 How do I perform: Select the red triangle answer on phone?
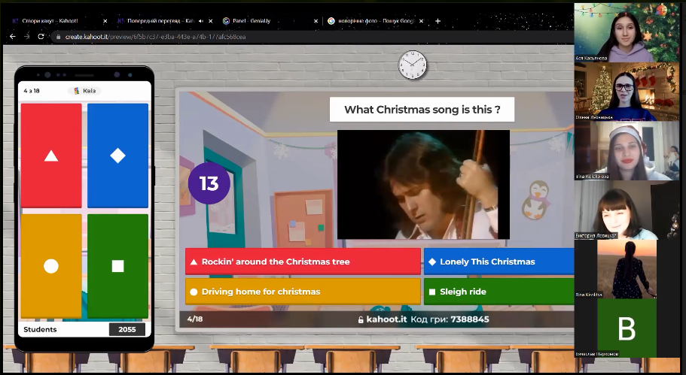[51, 156]
